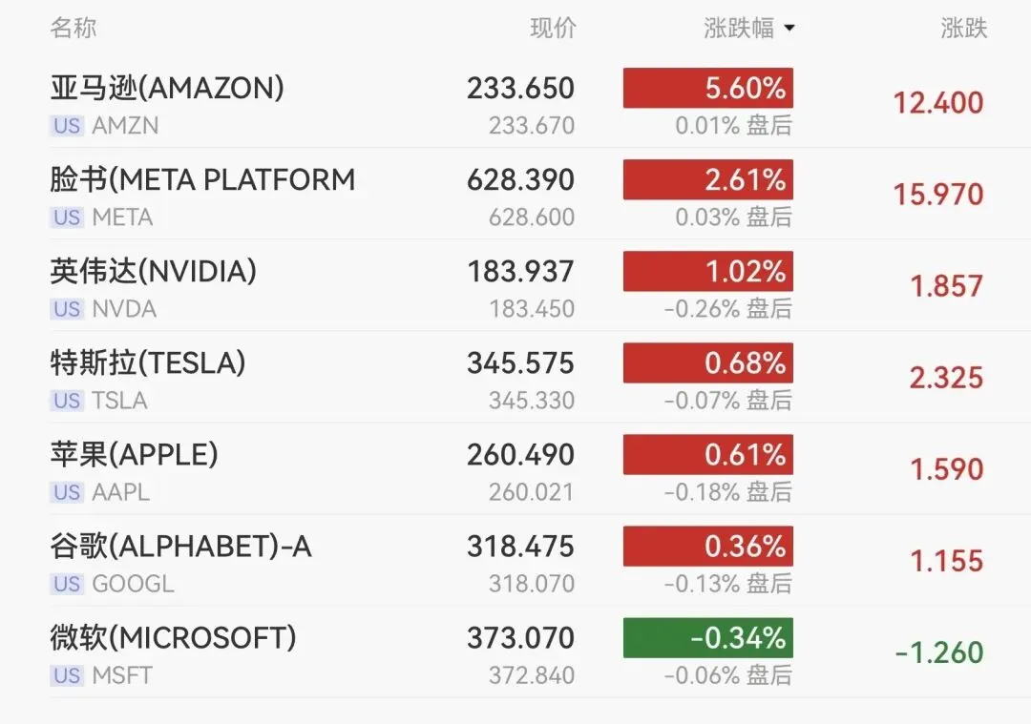
Task: Click the US badge beside GOOGL
Action: point(66,584)
